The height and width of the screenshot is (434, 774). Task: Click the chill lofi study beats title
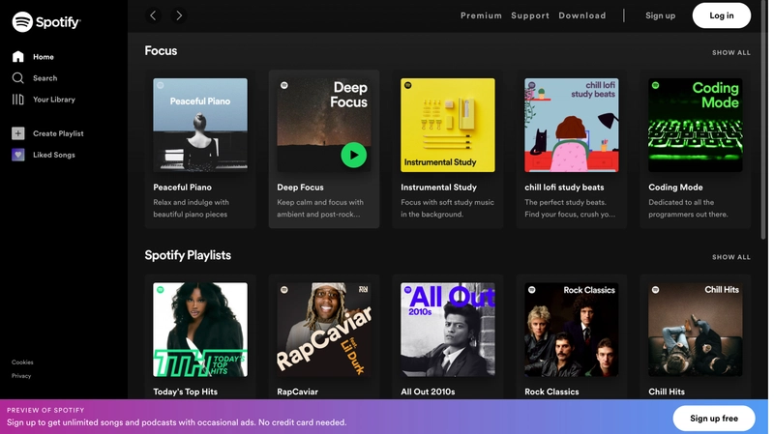click(564, 188)
